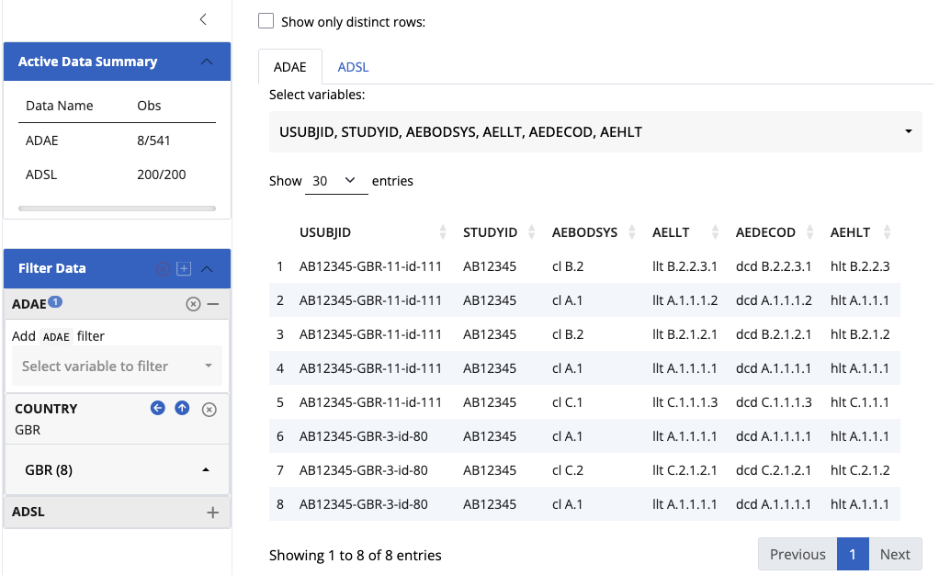Open the Select variables dropdown list

(594, 132)
